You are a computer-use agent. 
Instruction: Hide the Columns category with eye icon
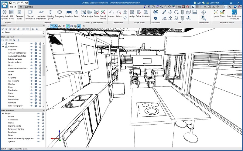click(x=31, y=78)
